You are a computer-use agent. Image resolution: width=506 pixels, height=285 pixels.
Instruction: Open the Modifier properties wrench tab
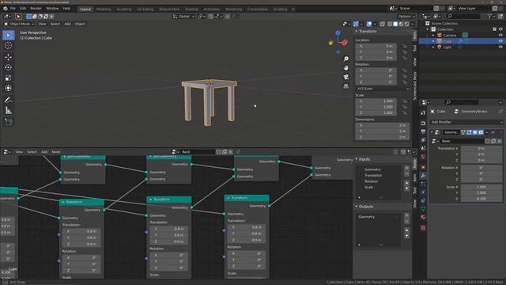(423, 176)
